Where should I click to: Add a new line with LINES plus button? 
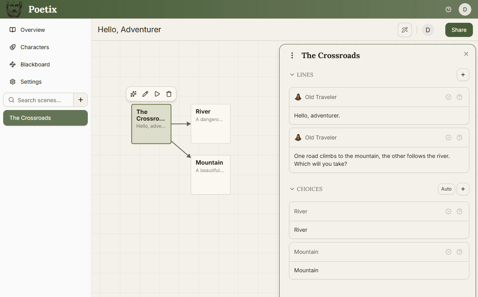point(463,75)
